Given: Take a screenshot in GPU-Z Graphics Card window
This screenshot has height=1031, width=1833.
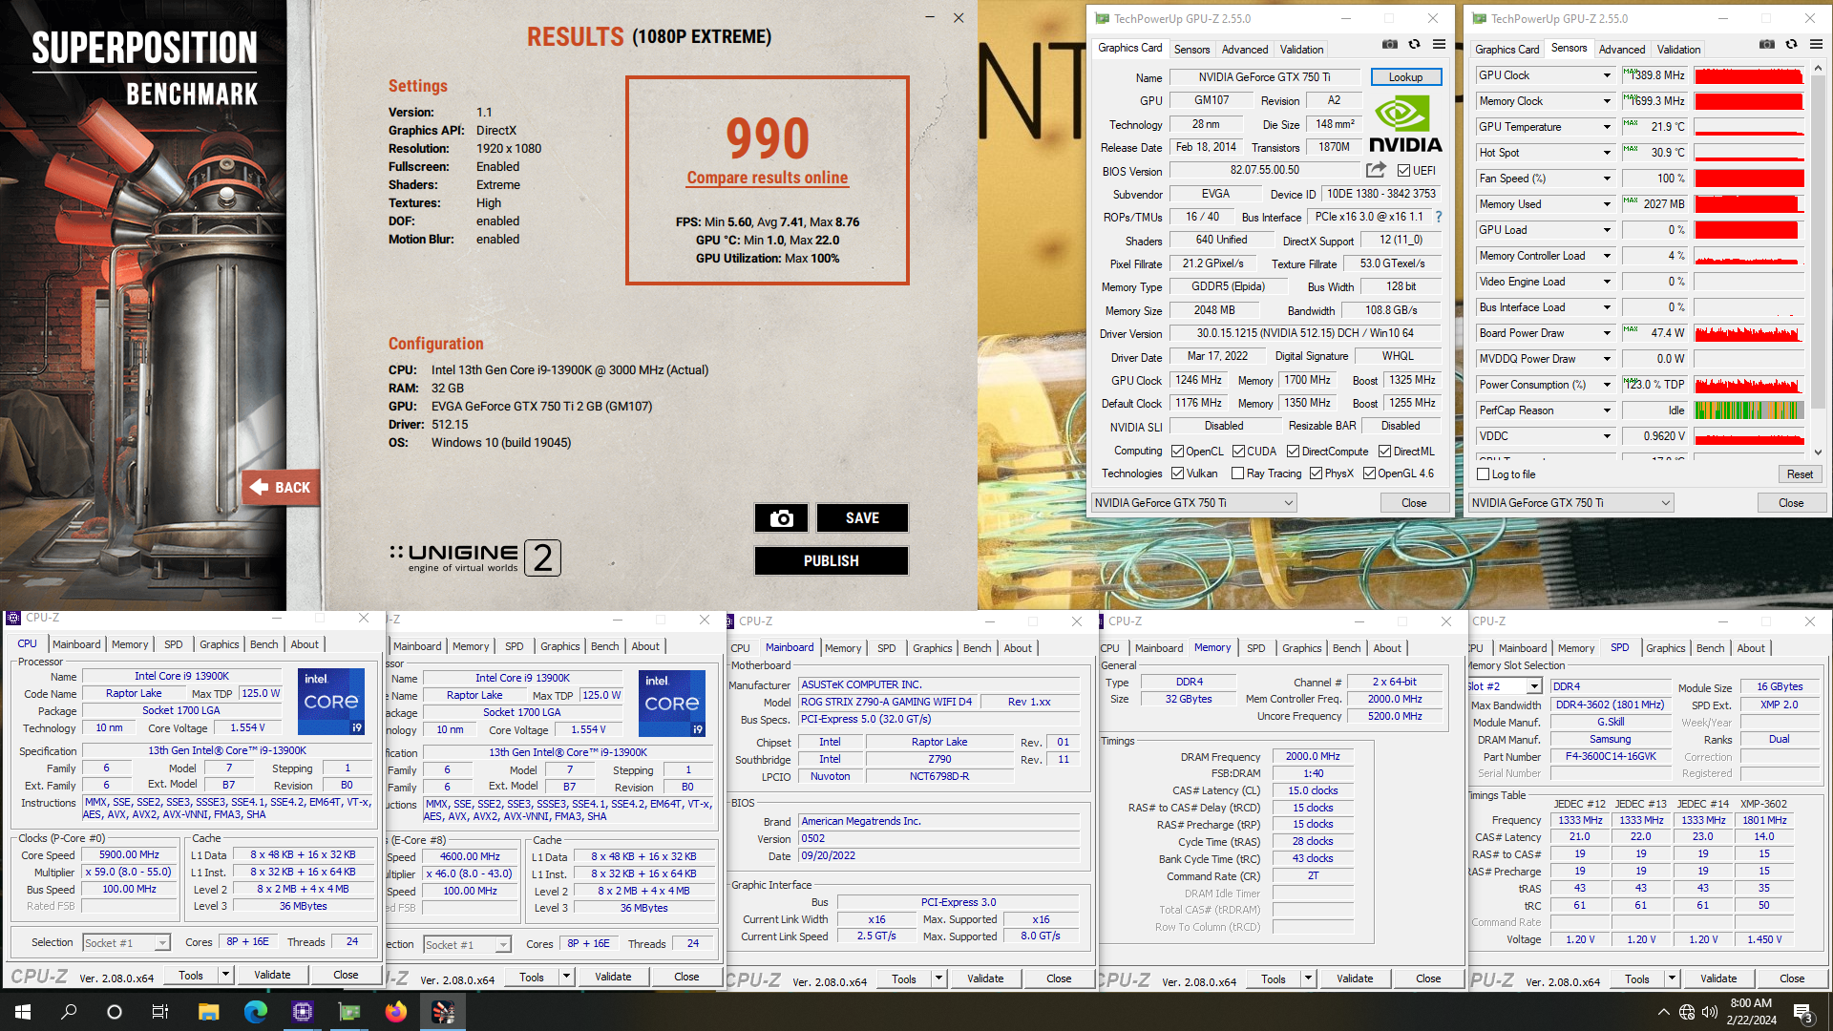Looking at the screenshot, I should pyautogui.click(x=1390, y=44).
